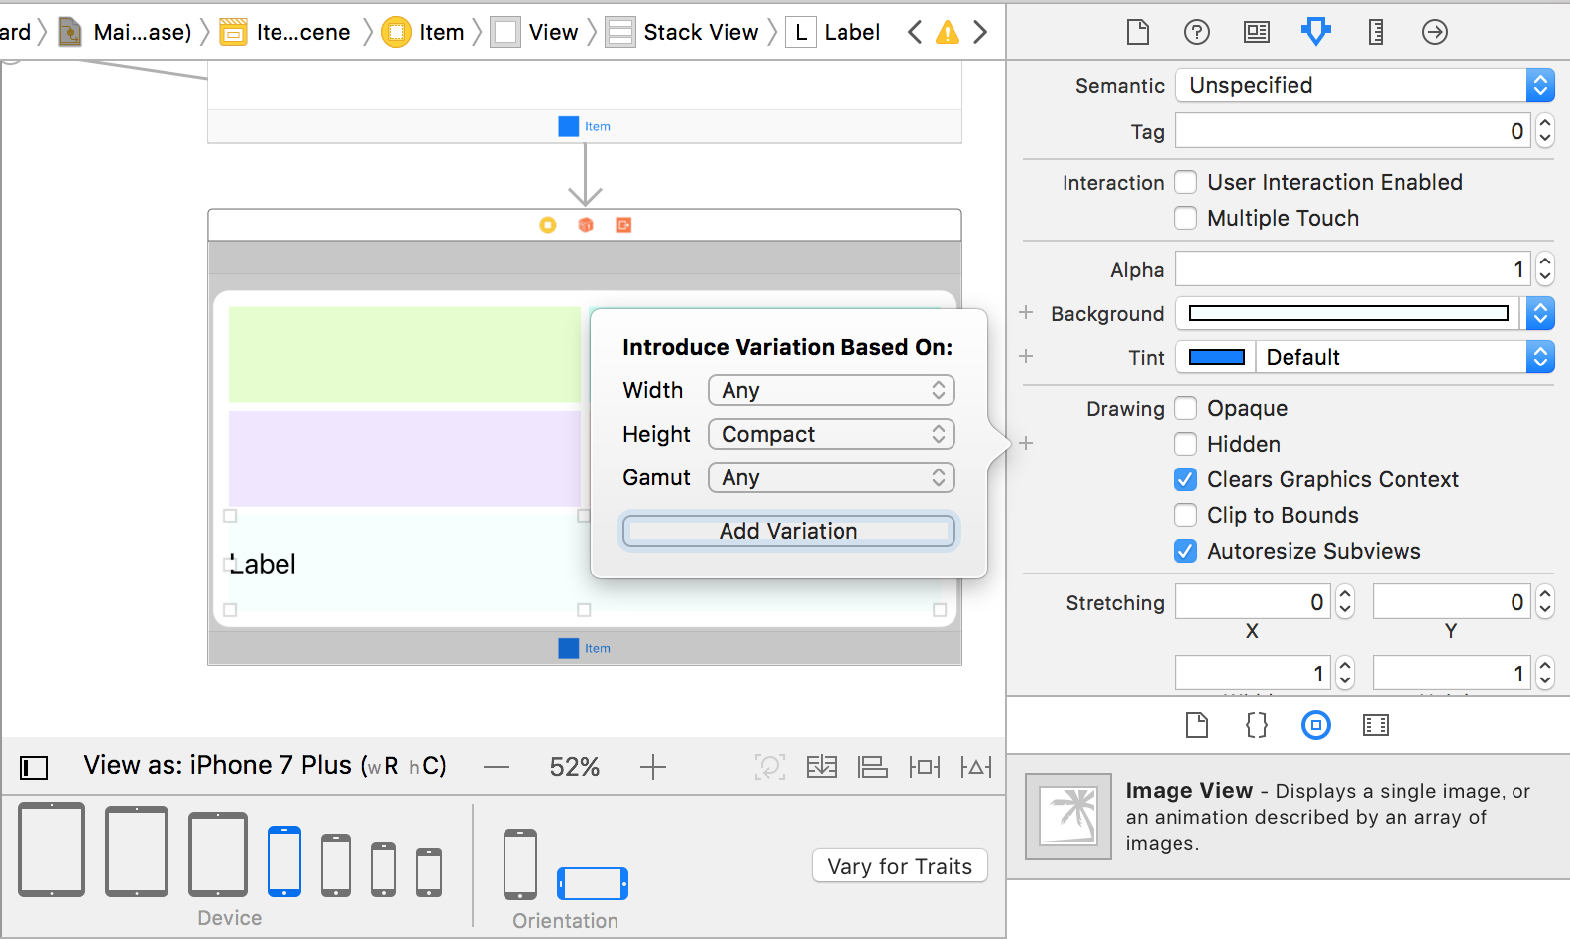
Task: Choose the selected iPhone 7 Plus device
Action: 284,862
